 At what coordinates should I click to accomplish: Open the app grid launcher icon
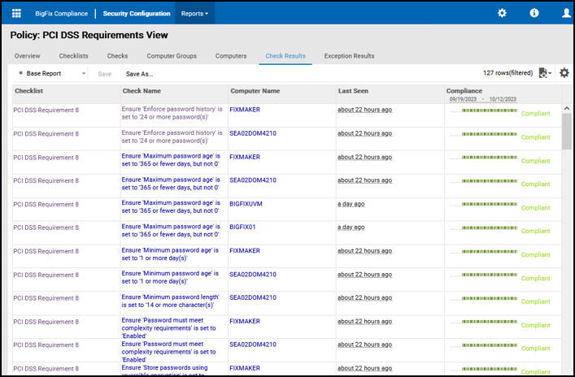coord(16,14)
